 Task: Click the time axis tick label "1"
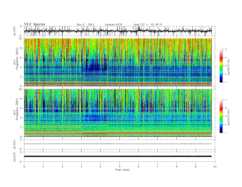[x=43, y=167]
